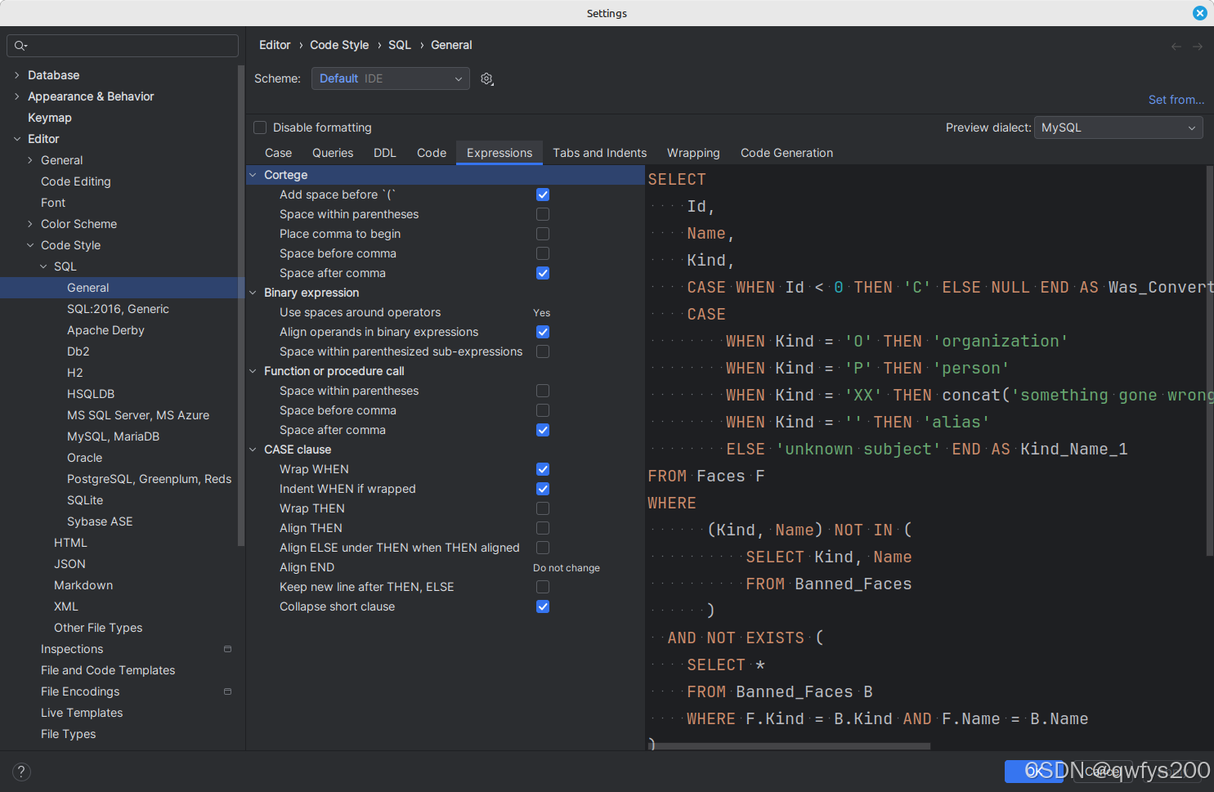The height and width of the screenshot is (792, 1214).
Task: Enable Cortege Space within parentheses
Action: pyautogui.click(x=543, y=214)
